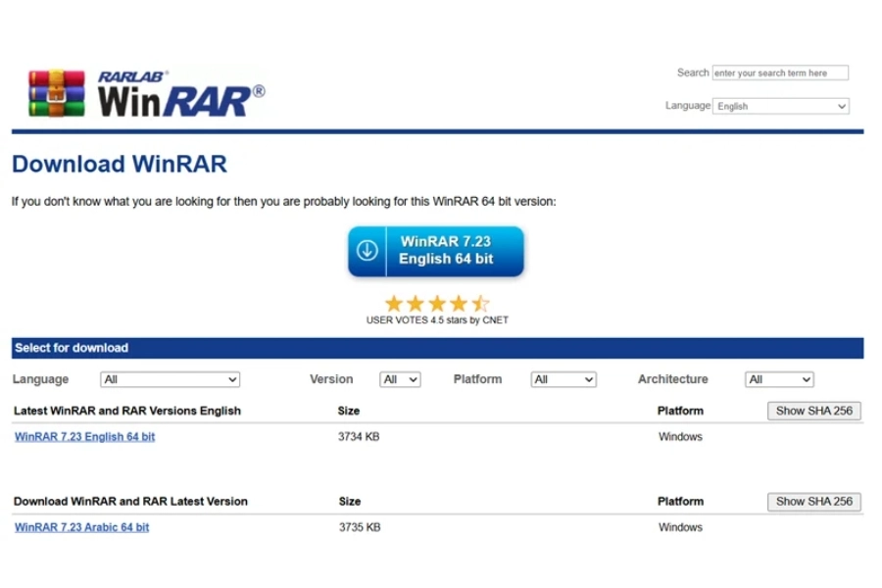Download WinRAR 7.23 English 64 bit button
This screenshot has width=882, height=588.
[x=436, y=251]
